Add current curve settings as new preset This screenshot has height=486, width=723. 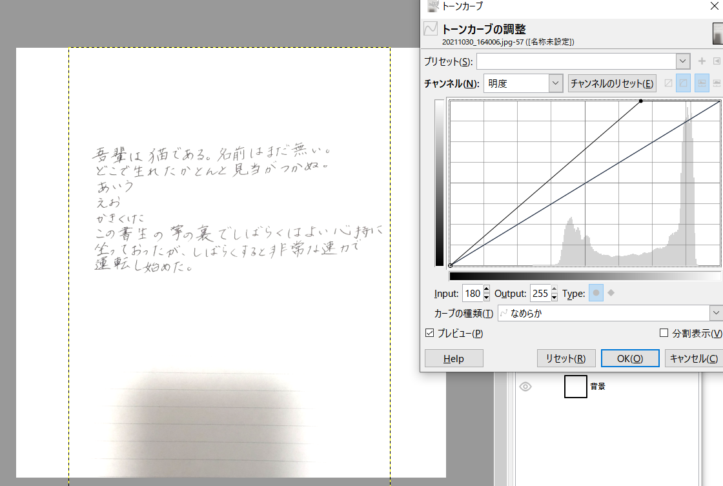tap(702, 61)
